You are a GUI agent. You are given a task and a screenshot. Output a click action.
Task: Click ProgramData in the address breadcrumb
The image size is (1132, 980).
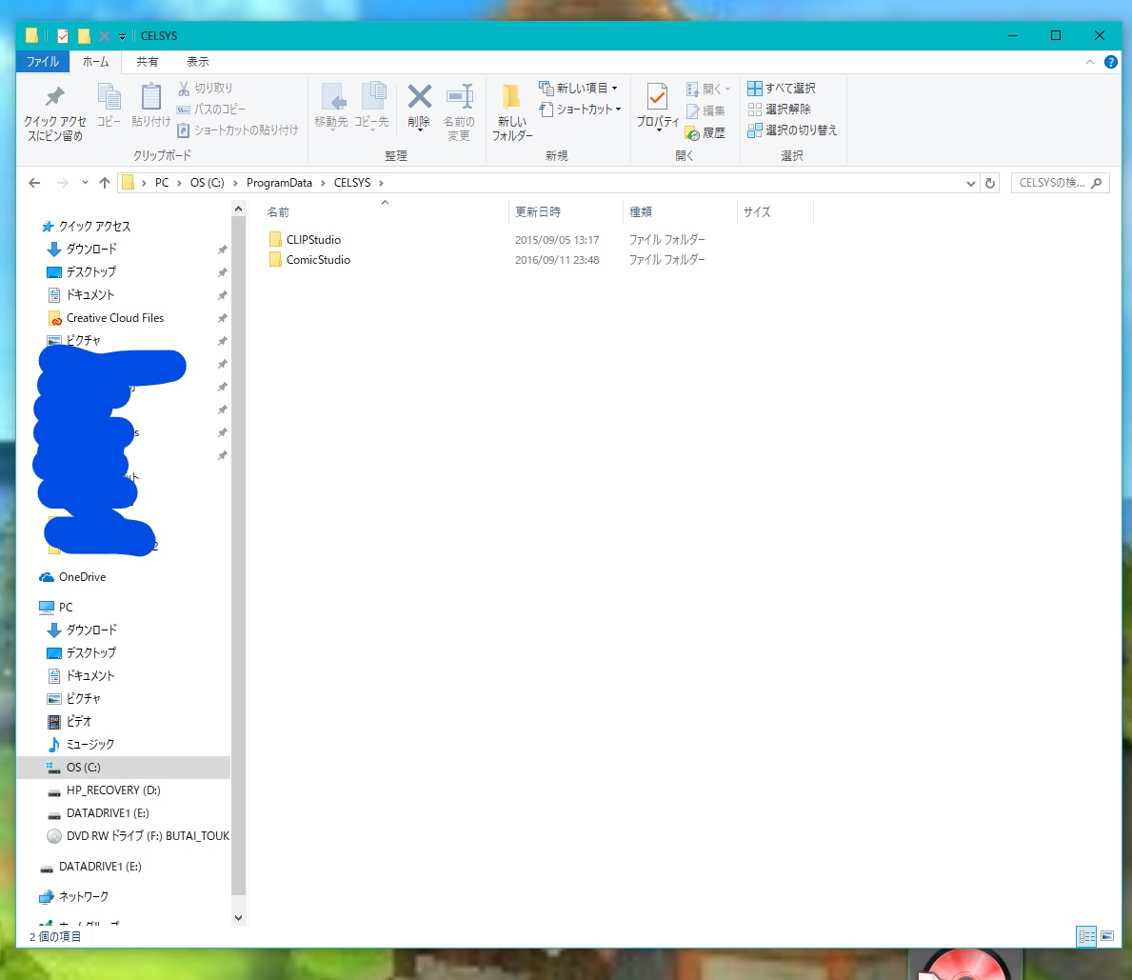[279, 183]
